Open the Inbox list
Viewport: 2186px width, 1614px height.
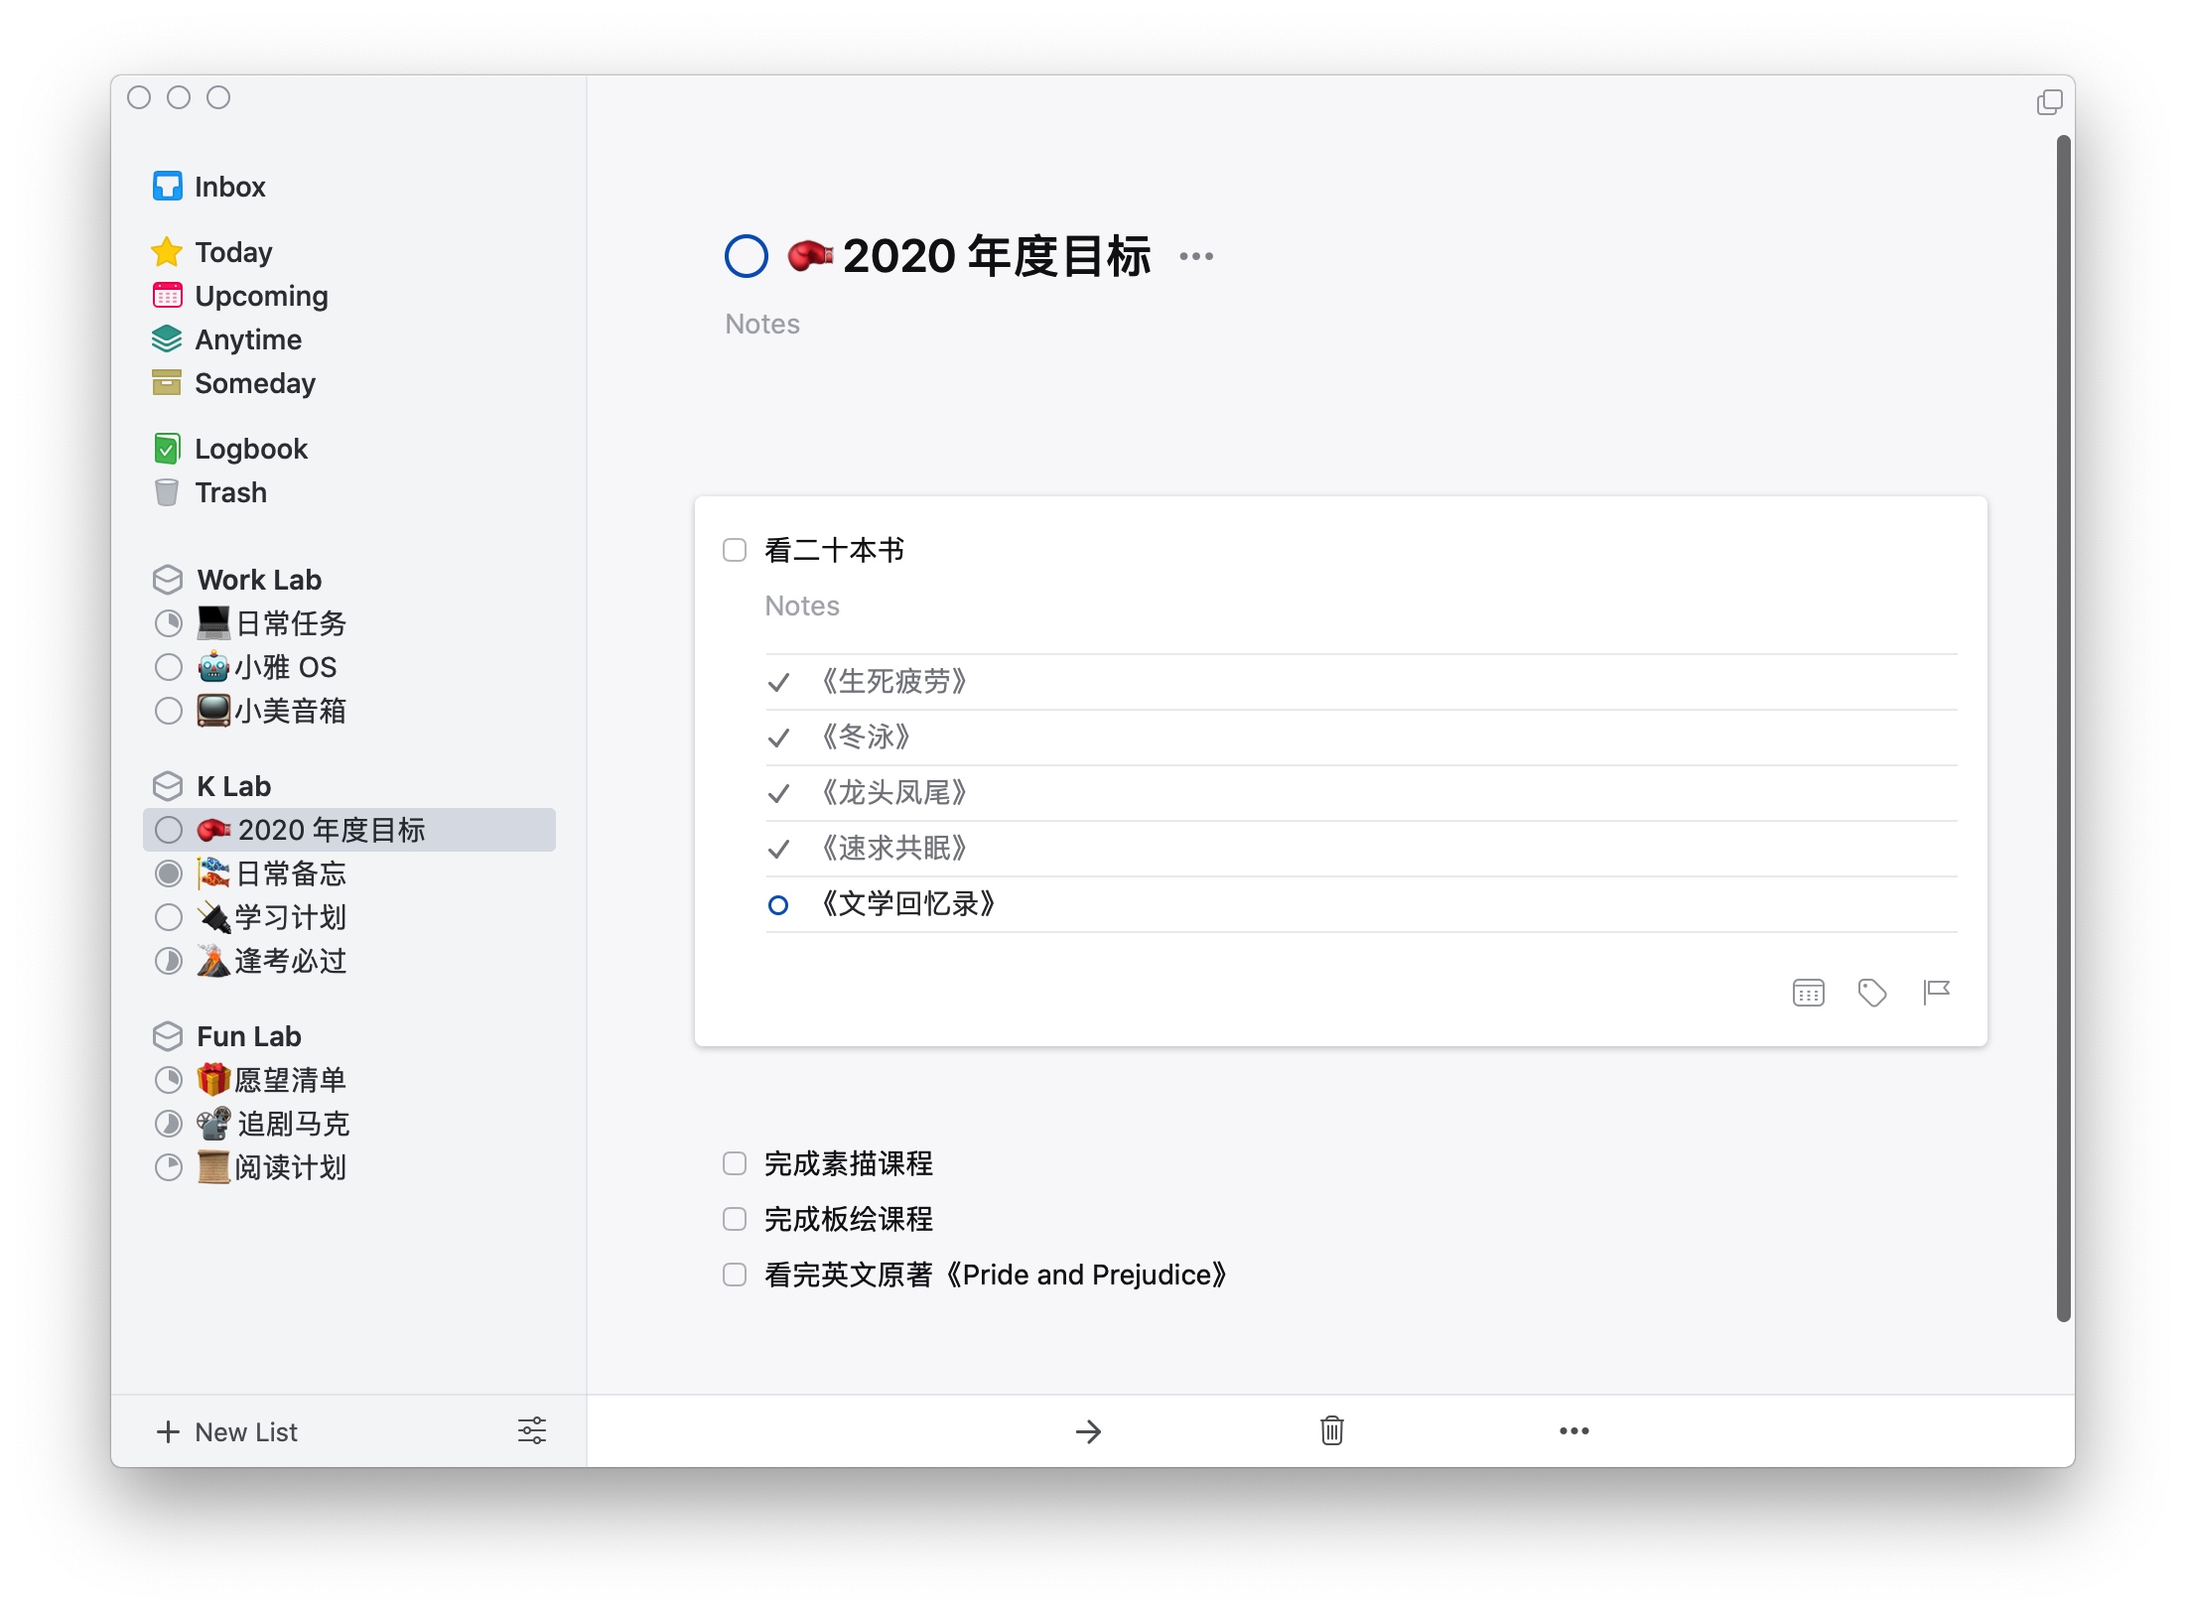229,187
